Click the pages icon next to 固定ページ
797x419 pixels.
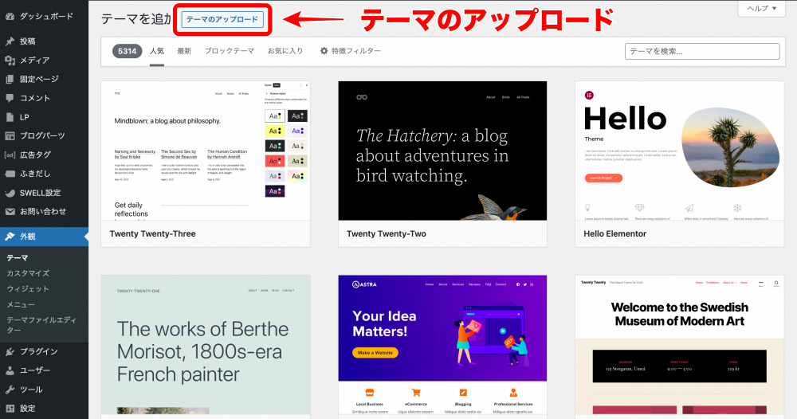(x=10, y=79)
